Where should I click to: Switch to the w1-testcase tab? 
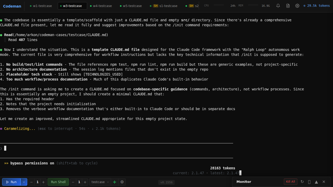[42, 6]
